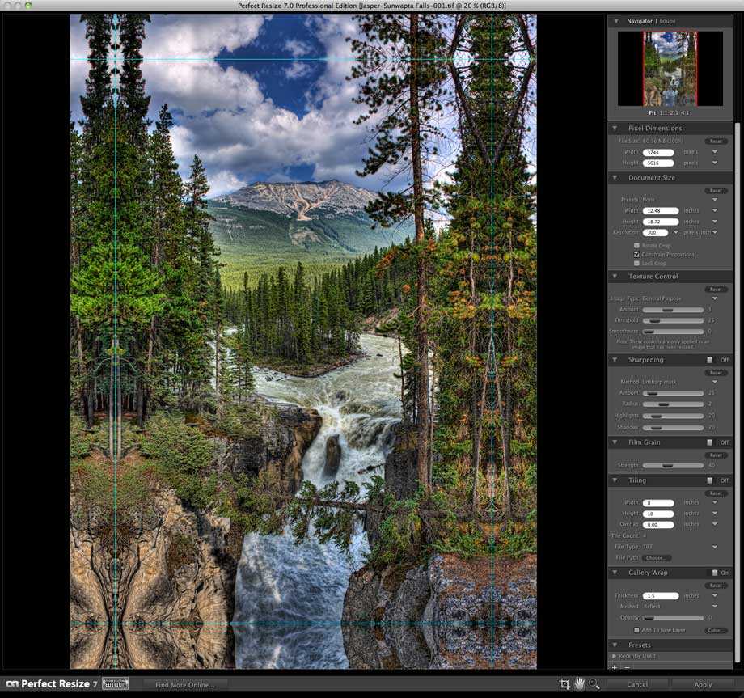
Task: Expand the Recently Used presets
Action: pyautogui.click(x=614, y=656)
